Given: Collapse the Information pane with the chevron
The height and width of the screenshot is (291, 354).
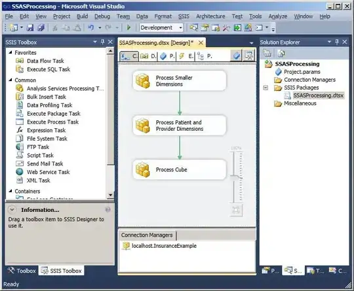Looking at the screenshot, I should tap(12, 210).
